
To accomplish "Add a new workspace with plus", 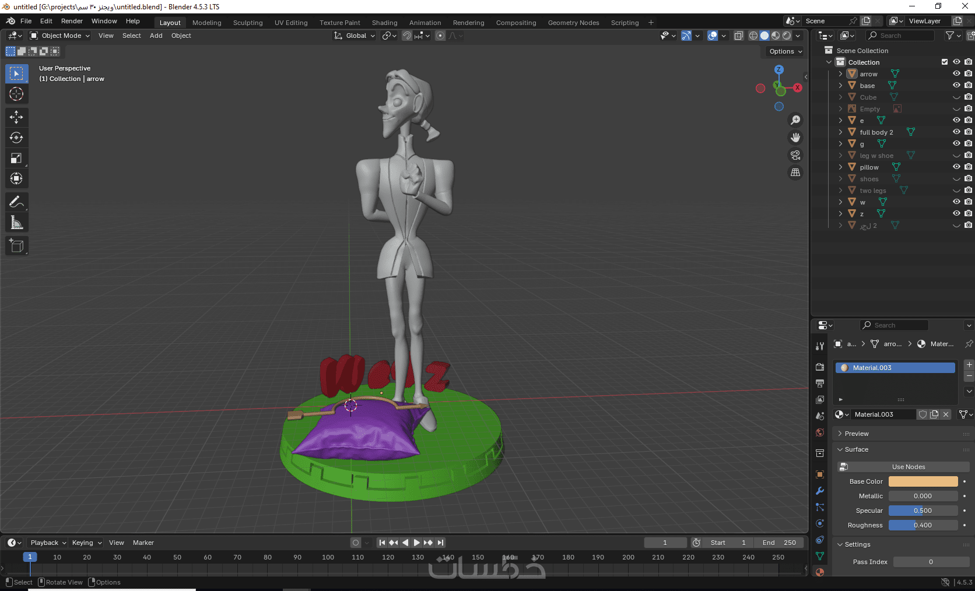I will point(651,23).
